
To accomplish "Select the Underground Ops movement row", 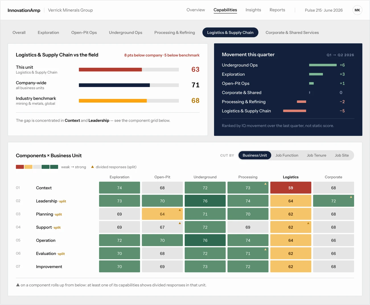I will pos(288,65).
